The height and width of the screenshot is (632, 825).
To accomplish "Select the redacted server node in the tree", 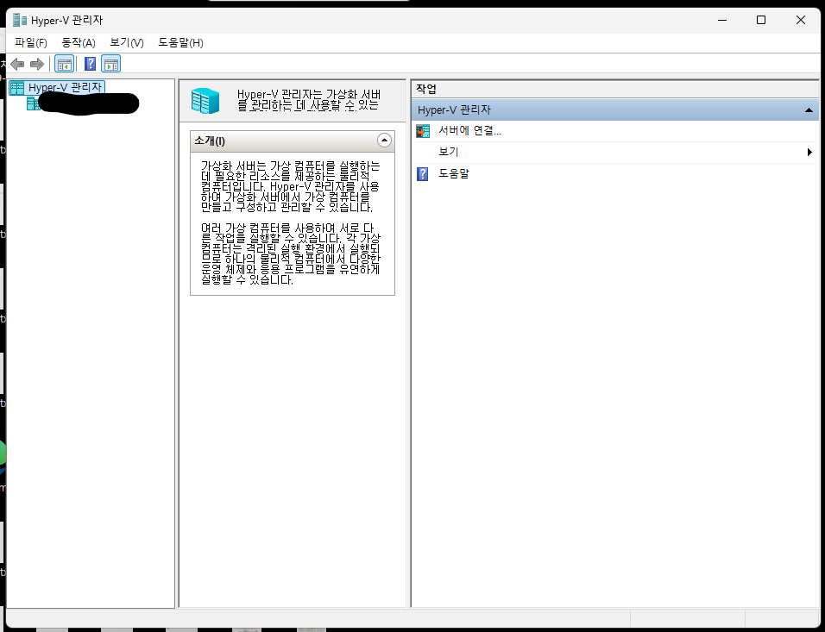I will 83,103.
